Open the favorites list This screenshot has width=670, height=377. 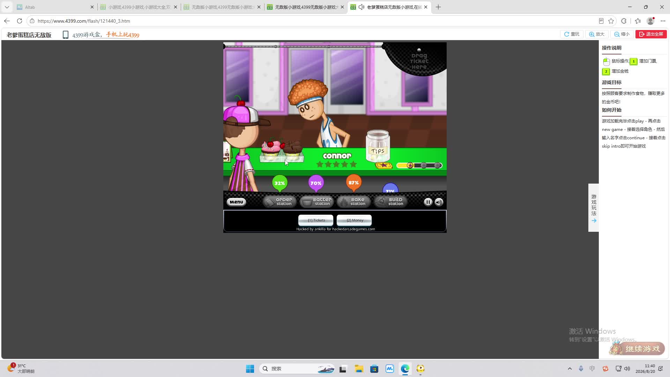(638, 21)
